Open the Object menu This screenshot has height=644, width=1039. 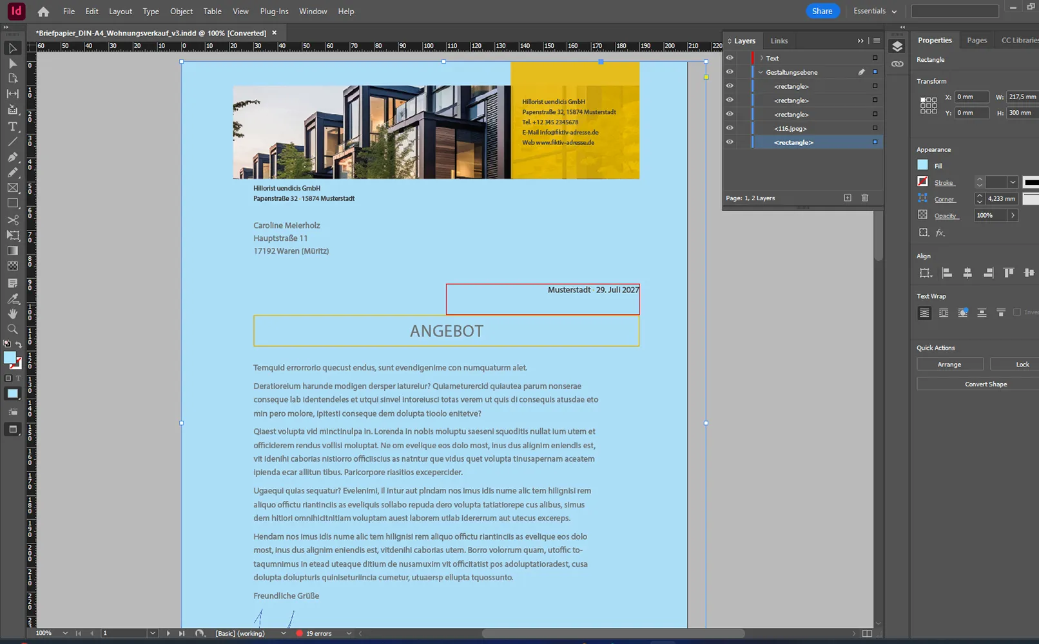(181, 12)
